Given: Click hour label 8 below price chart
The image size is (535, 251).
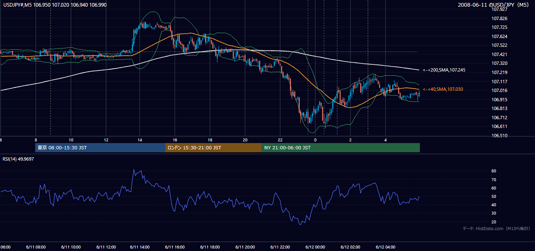Looking at the screenshot, I should coord(36,140).
